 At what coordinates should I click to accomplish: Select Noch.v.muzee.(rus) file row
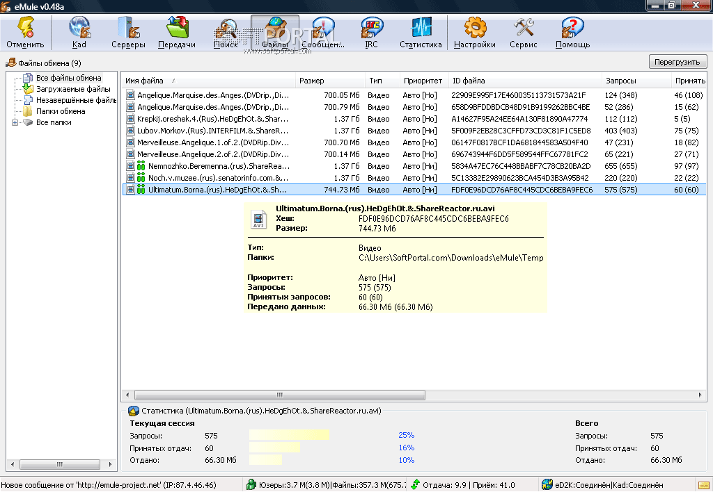click(x=414, y=178)
